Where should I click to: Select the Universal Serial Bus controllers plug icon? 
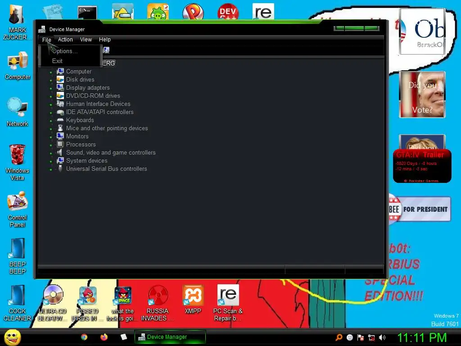click(60, 168)
